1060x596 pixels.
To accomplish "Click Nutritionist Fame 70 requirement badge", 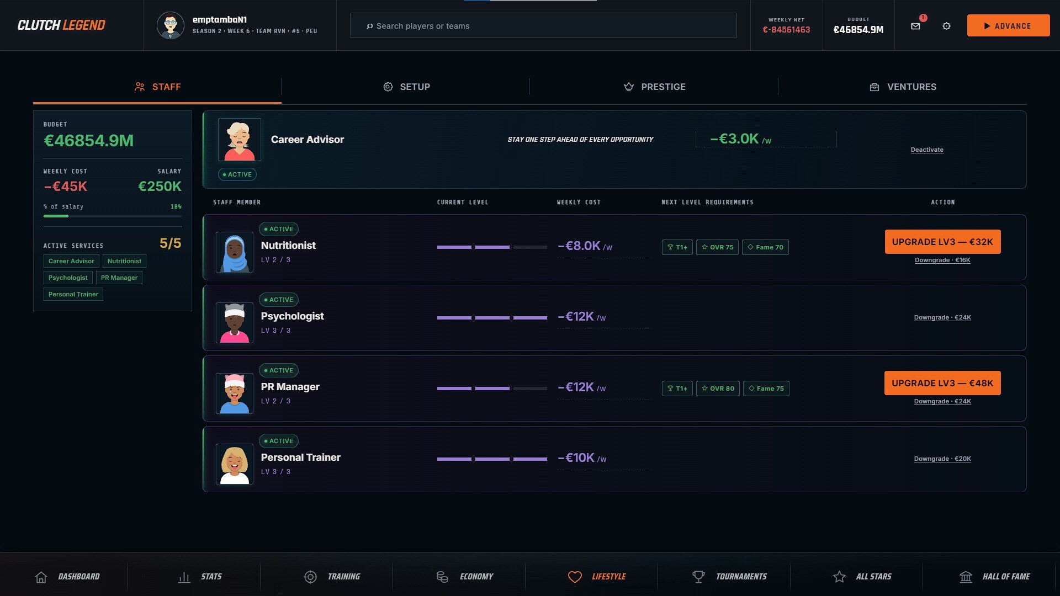I will click(765, 247).
